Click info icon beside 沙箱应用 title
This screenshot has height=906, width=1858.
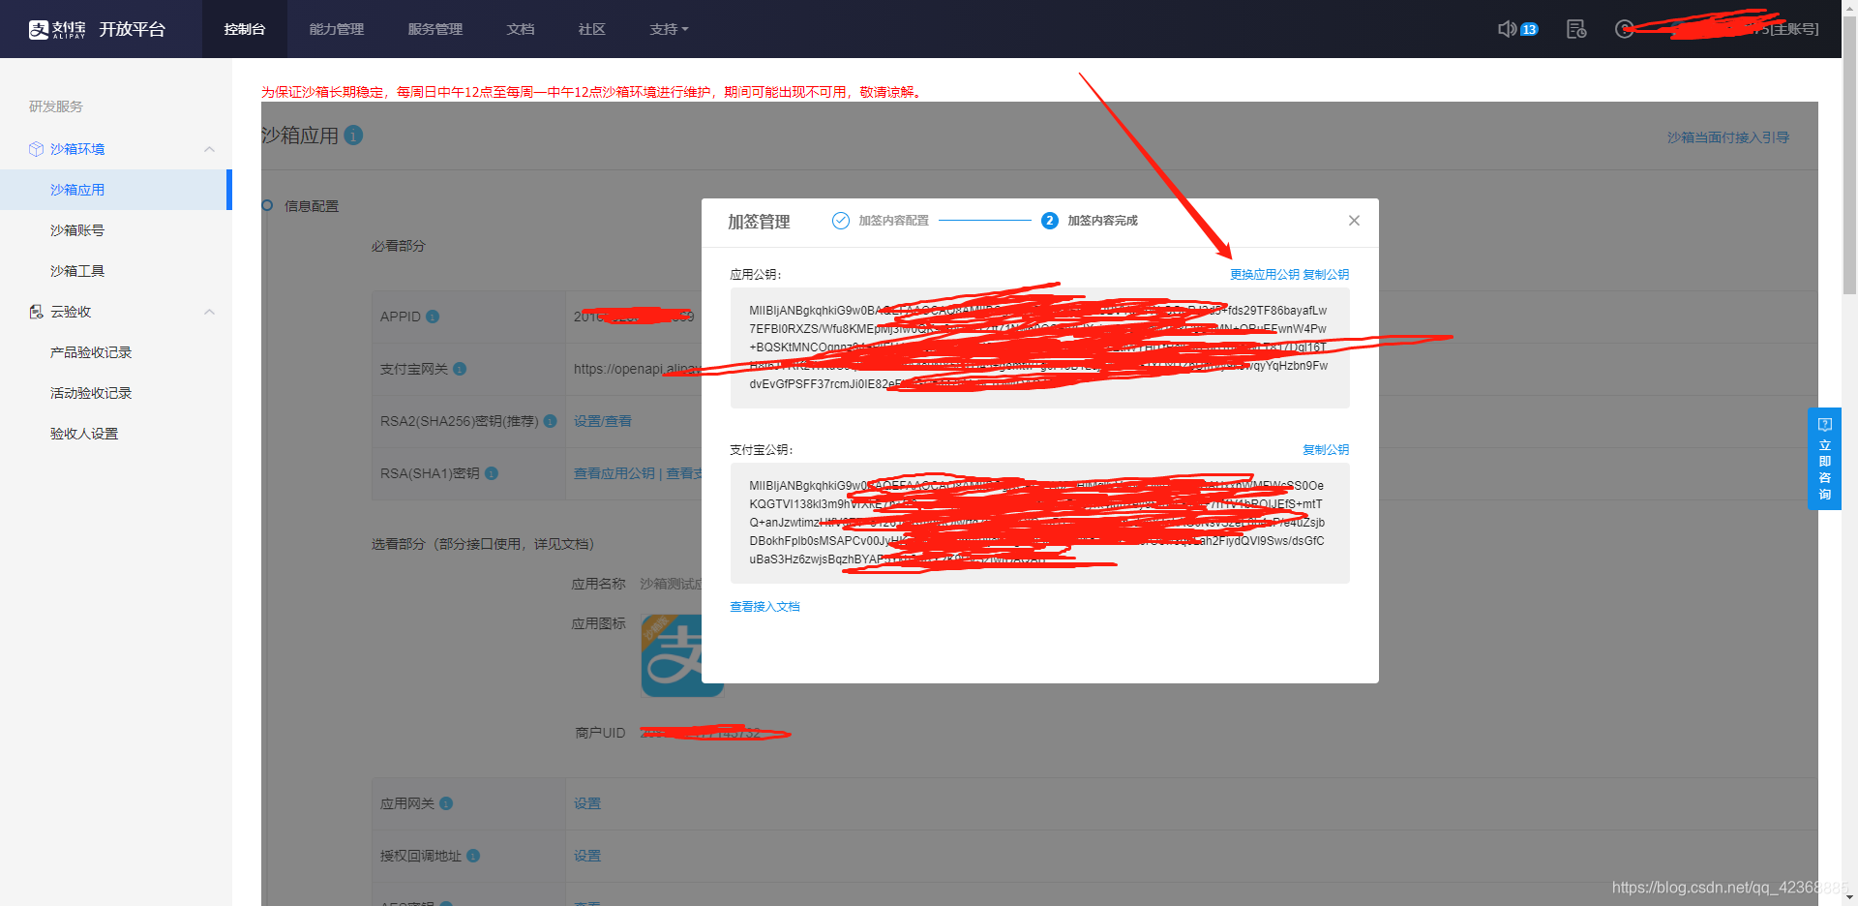tap(353, 136)
